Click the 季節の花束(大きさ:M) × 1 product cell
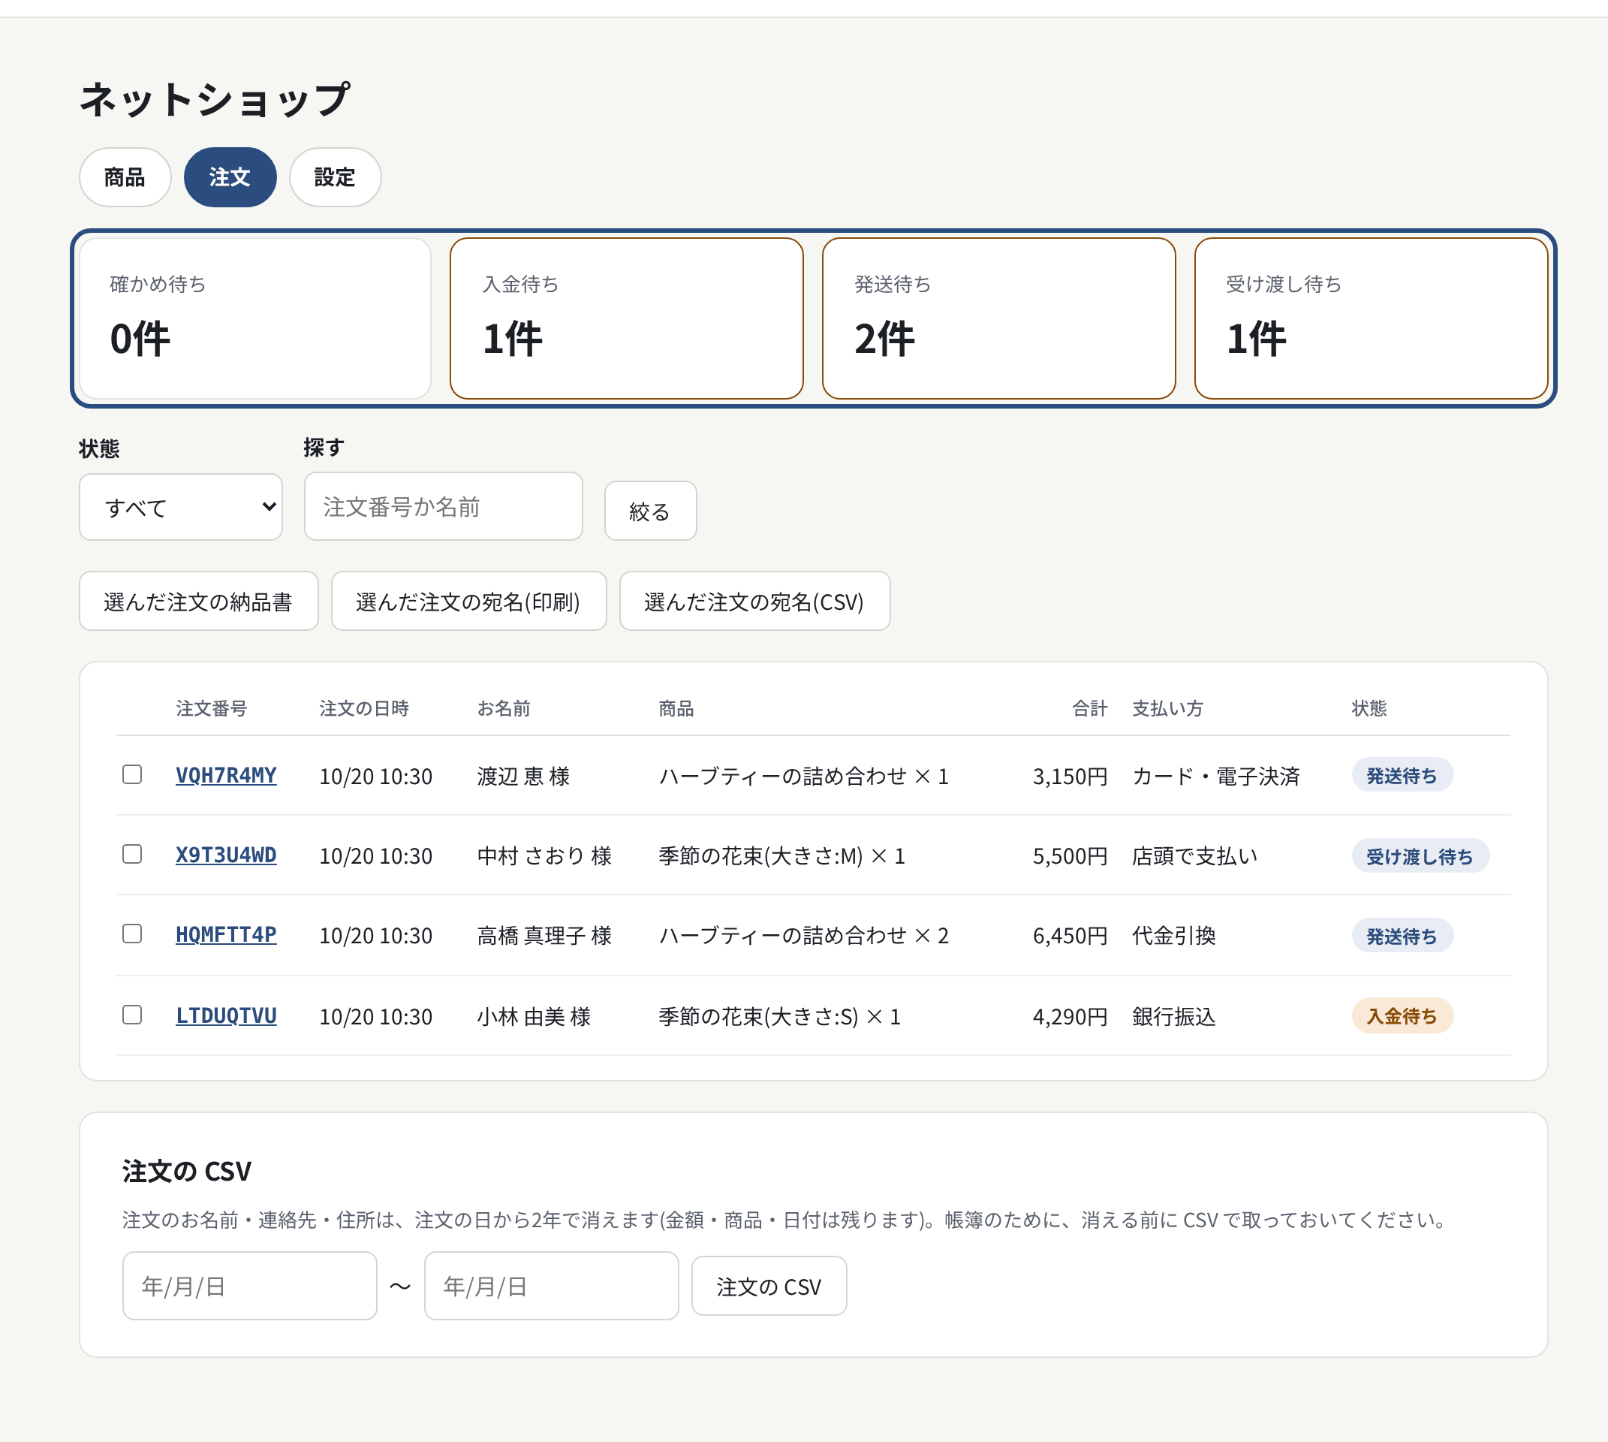 click(x=781, y=856)
